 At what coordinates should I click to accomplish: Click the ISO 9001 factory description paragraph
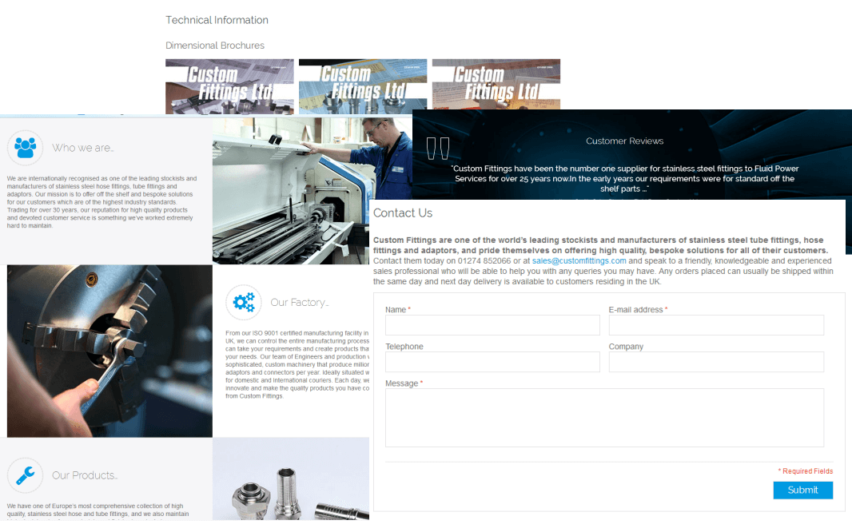tap(297, 364)
